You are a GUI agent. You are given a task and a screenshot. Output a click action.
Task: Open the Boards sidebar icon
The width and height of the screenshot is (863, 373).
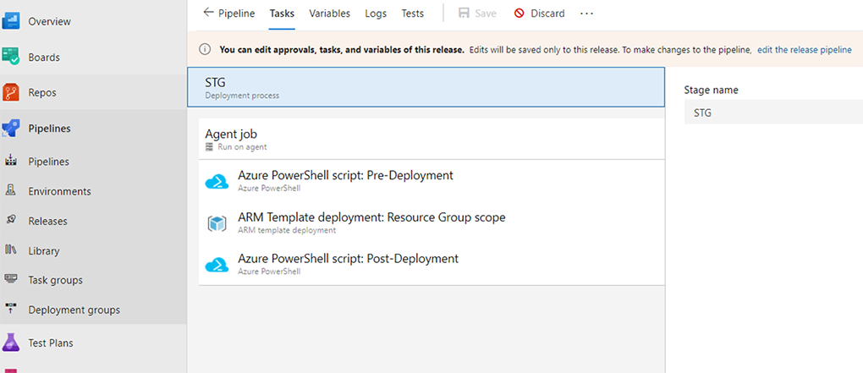pos(11,57)
